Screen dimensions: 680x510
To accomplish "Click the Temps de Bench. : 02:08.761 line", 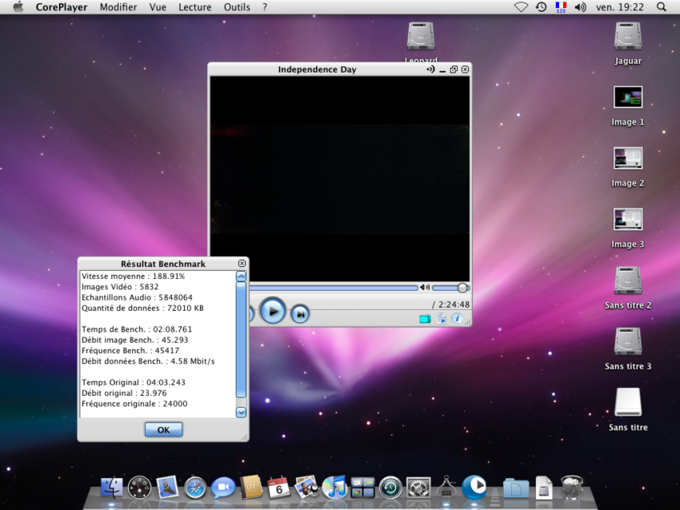I will [137, 329].
